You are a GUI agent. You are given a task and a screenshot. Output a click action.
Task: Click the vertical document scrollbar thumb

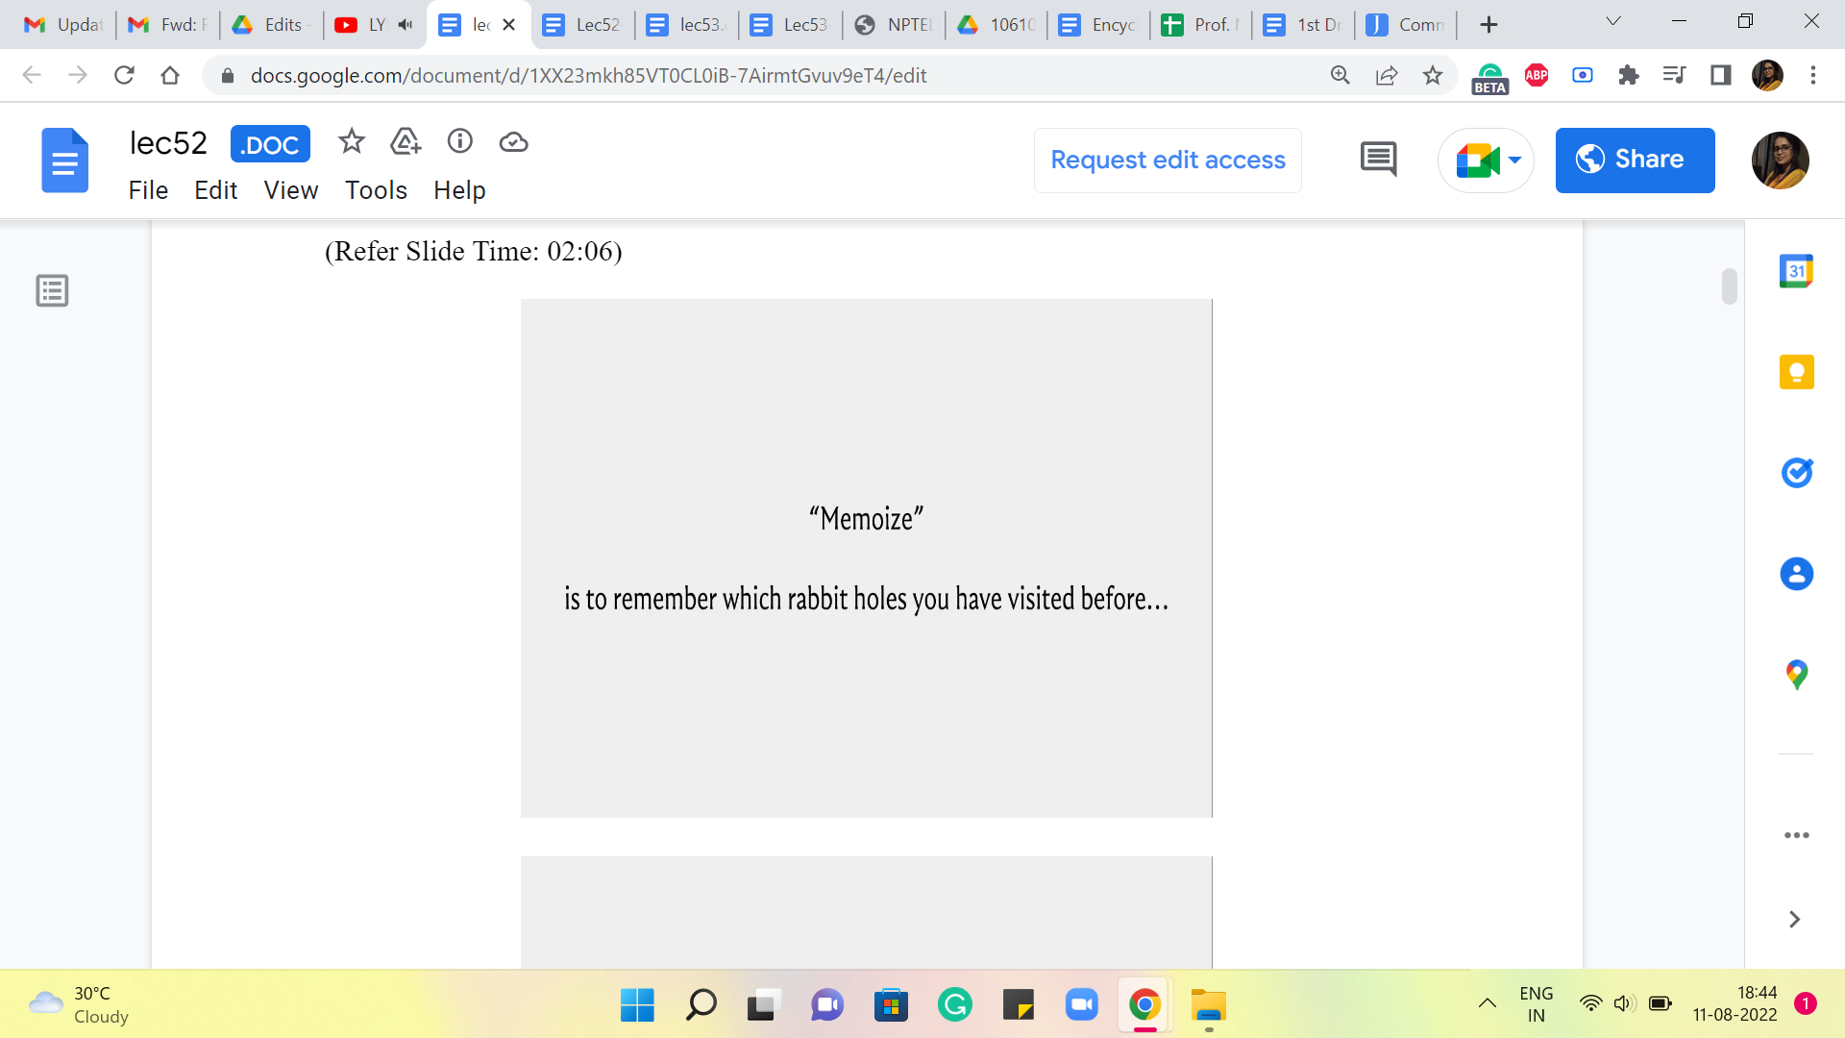[1730, 286]
